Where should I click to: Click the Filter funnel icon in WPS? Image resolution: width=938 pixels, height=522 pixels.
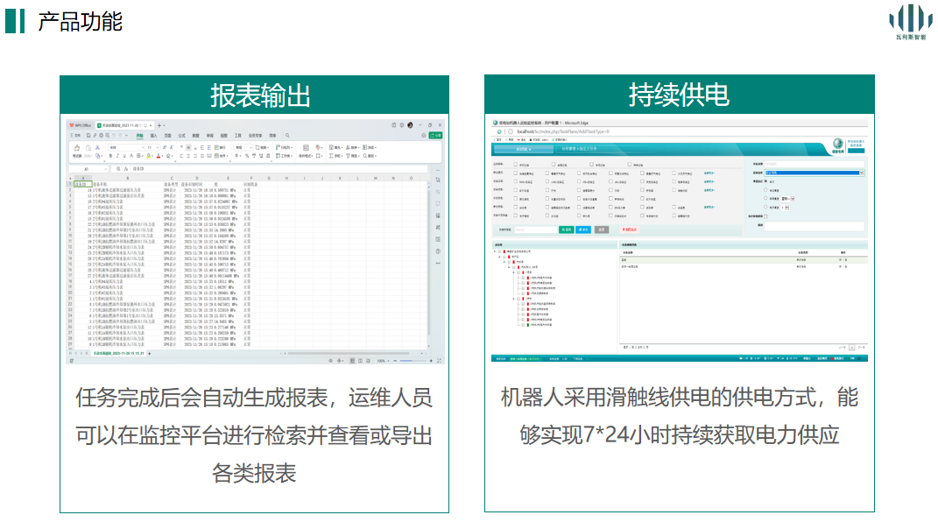[x=348, y=156]
